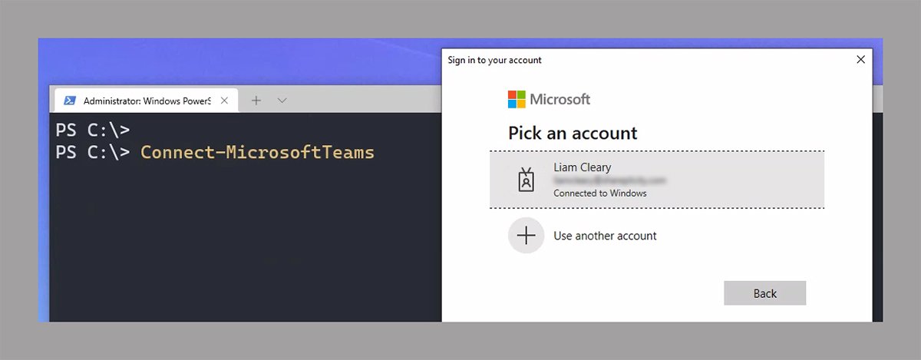921x360 pixels.
Task: Open a new terminal tab with plus
Action: [x=256, y=101]
